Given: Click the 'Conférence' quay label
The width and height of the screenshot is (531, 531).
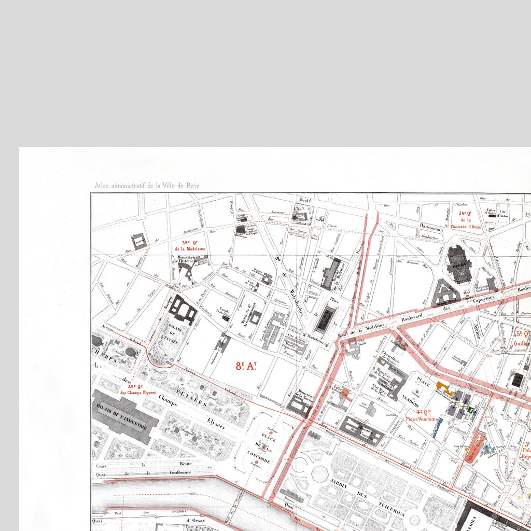Looking at the screenshot, I should tap(180, 472).
